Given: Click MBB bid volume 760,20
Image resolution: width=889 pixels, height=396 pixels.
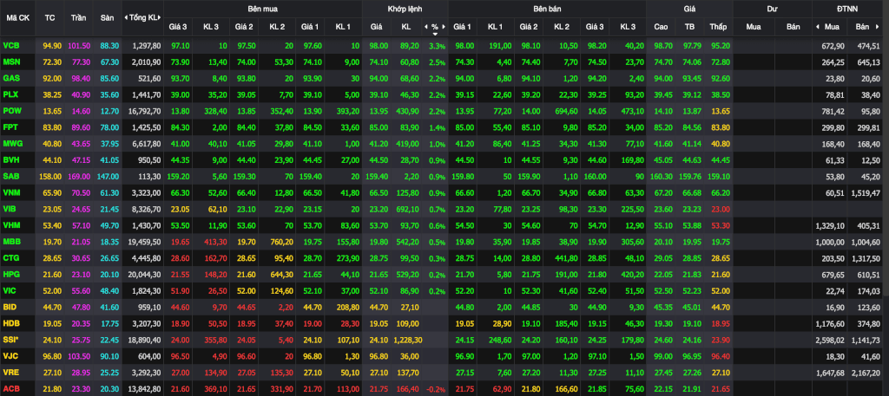Looking at the screenshot, I should coord(281,242).
